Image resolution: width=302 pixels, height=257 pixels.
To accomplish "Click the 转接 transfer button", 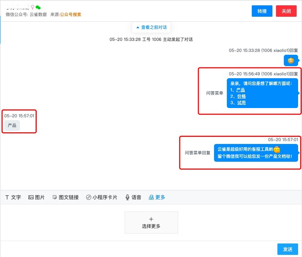I will 262,11.
